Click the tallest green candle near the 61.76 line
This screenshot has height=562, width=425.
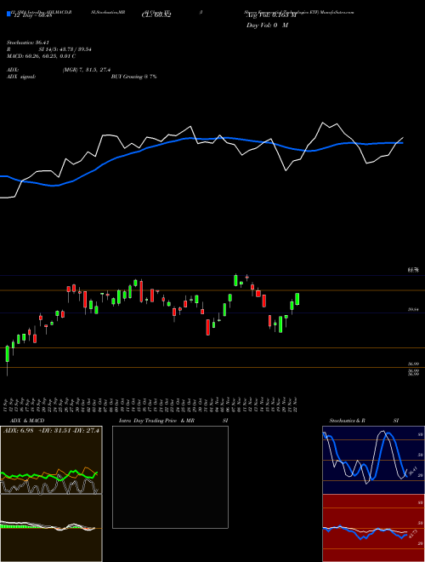(x=235, y=280)
